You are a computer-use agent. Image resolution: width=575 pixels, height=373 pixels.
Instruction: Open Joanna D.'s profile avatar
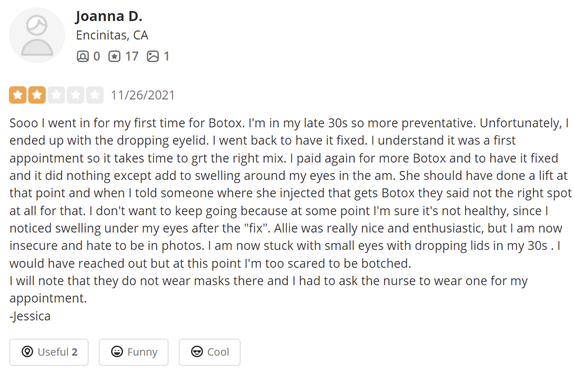(x=37, y=35)
